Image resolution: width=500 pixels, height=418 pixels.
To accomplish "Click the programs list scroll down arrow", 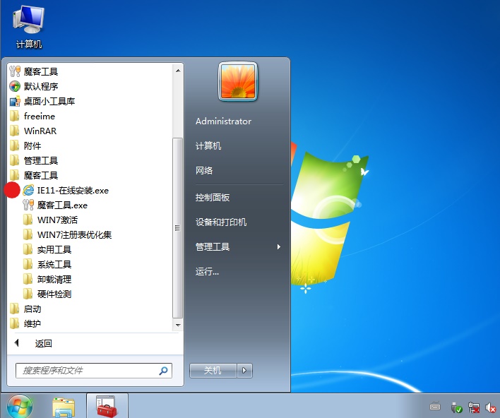I will (178, 326).
